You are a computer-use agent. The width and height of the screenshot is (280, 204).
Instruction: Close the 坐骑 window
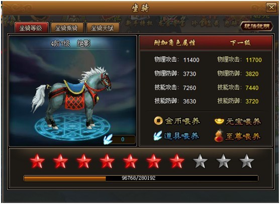(x=271, y=8)
